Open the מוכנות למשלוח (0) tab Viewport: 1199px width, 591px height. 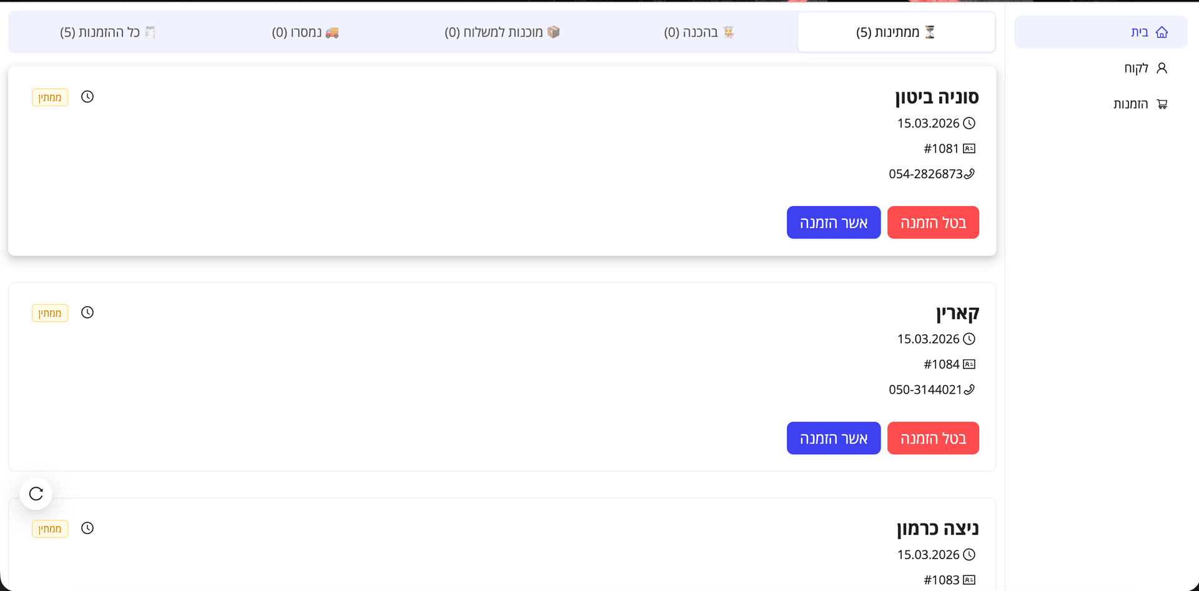coord(501,32)
